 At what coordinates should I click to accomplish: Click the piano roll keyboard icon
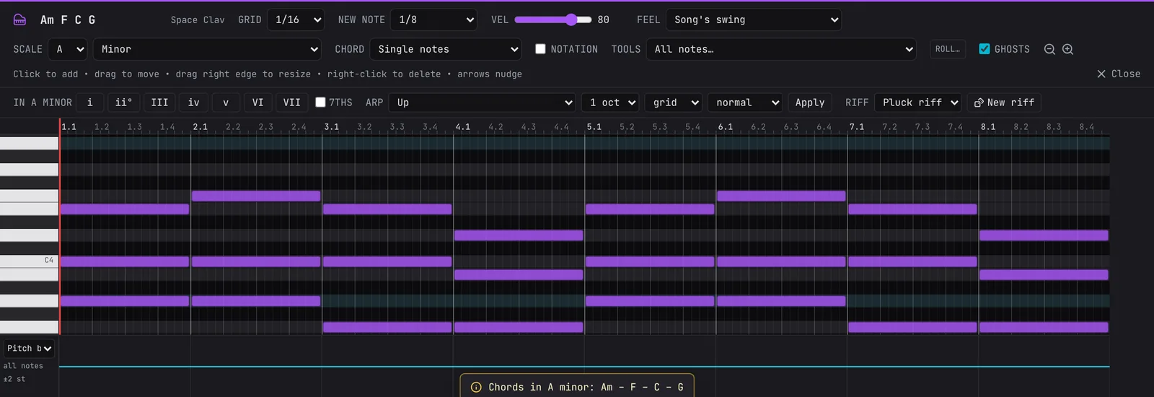click(19, 19)
